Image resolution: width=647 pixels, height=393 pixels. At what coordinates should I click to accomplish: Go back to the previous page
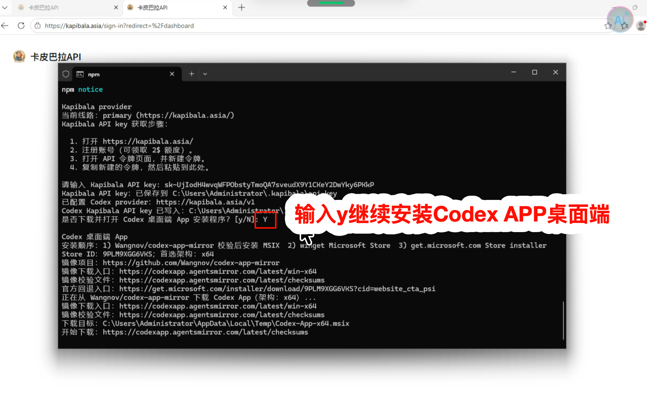[x=5, y=26]
